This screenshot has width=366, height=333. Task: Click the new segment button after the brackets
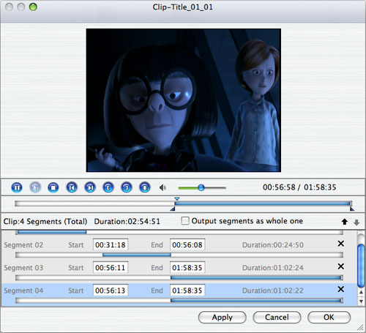coord(145,187)
